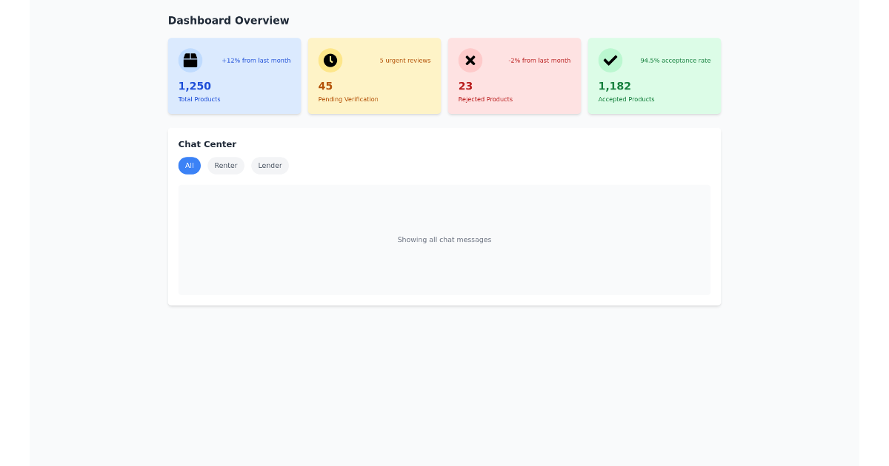This screenshot has width=889, height=466.
Task: Click the Total Products value 1,250
Action: point(195,86)
